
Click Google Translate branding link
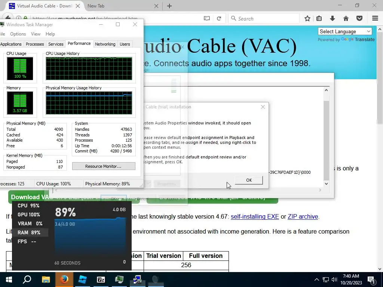(x=358, y=40)
